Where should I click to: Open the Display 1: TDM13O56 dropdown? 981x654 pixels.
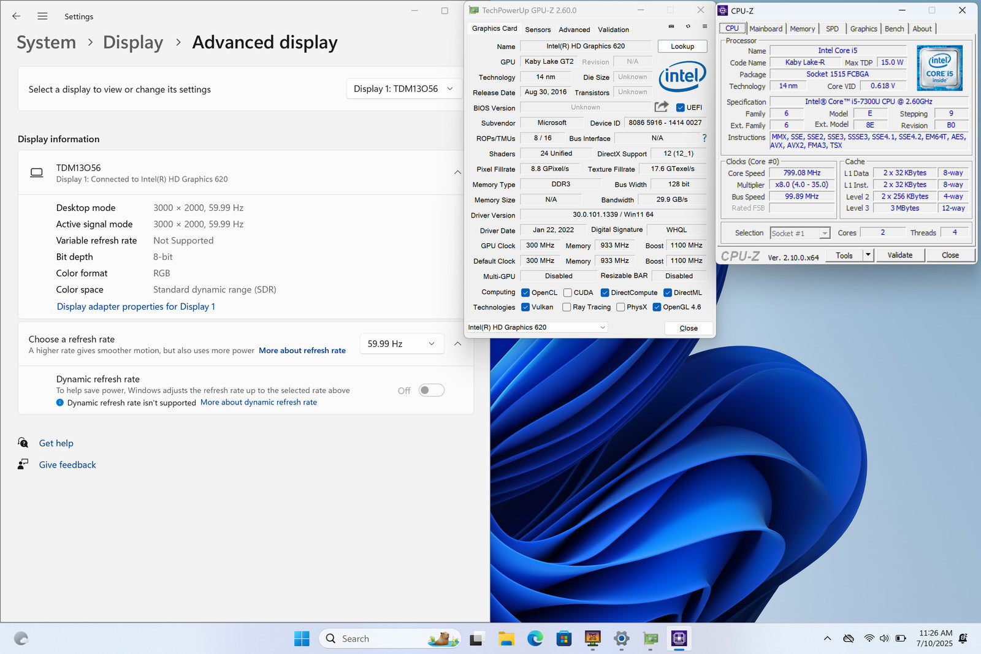403,89
